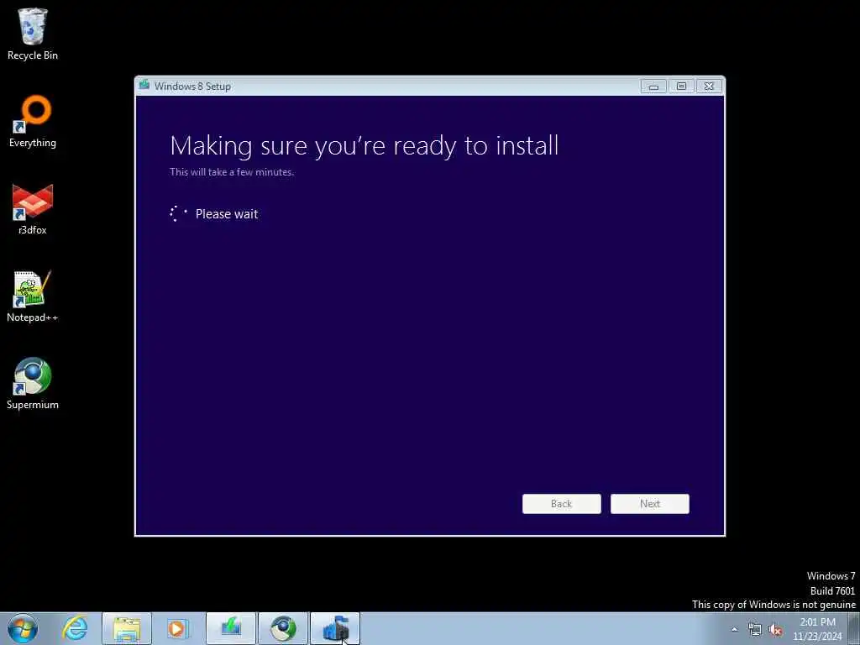Select the Notepad++ desktop shortcut
Screen dimensions: 860x645
[x=33, y=296]
